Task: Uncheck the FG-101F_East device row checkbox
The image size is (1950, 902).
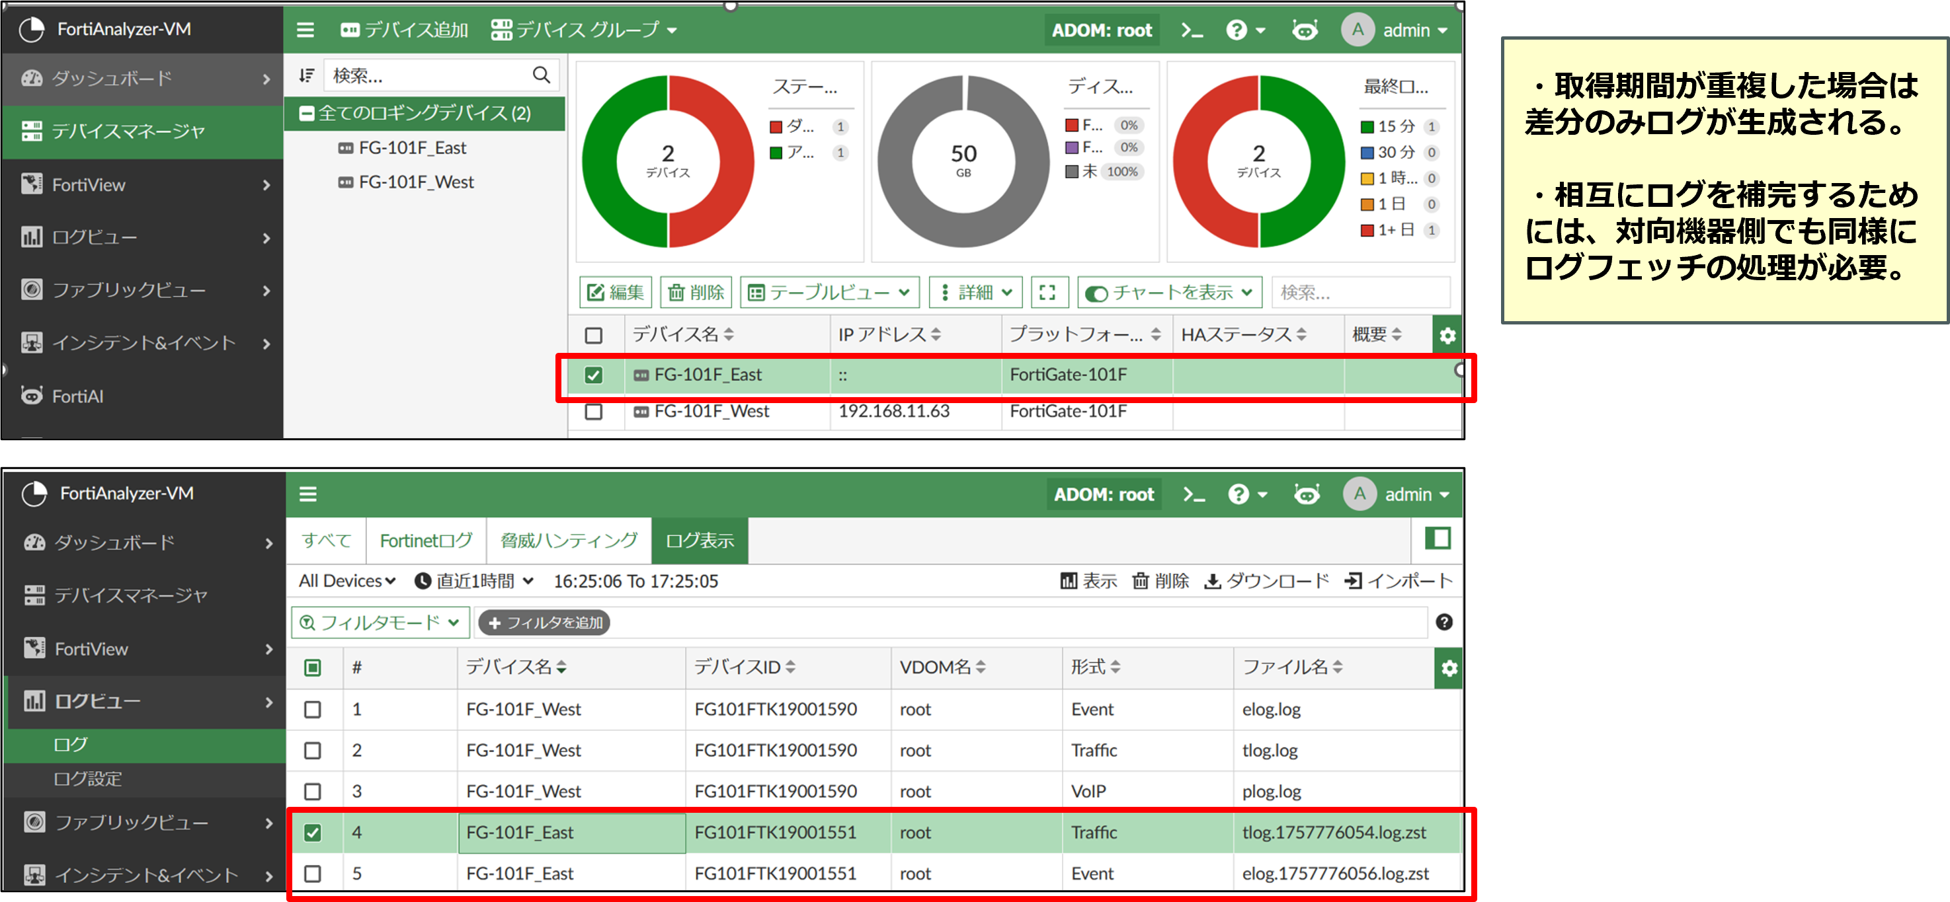Action: coord(594,375)
